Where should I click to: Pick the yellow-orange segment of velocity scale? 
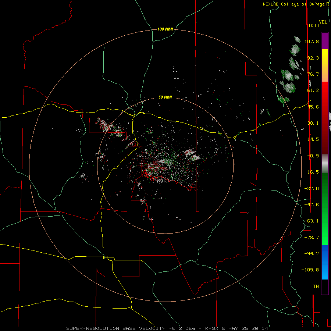click(x=325, y=65)
